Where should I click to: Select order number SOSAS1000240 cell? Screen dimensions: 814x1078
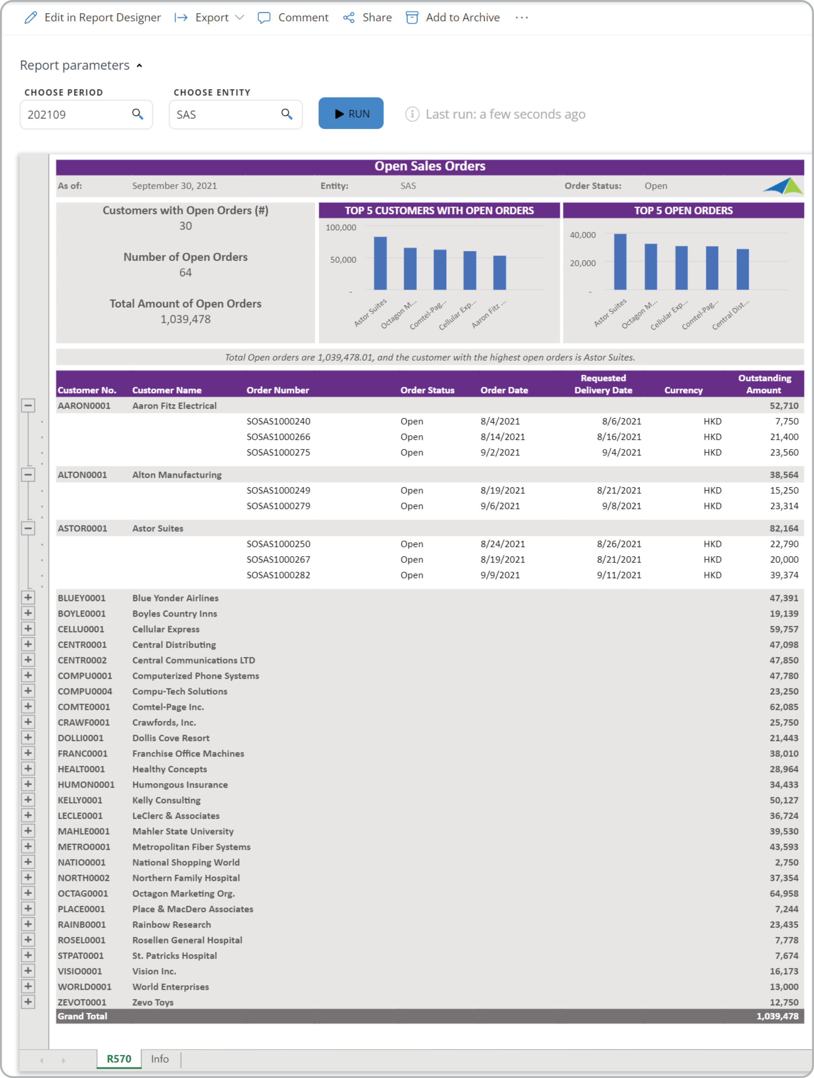point(278,422)
